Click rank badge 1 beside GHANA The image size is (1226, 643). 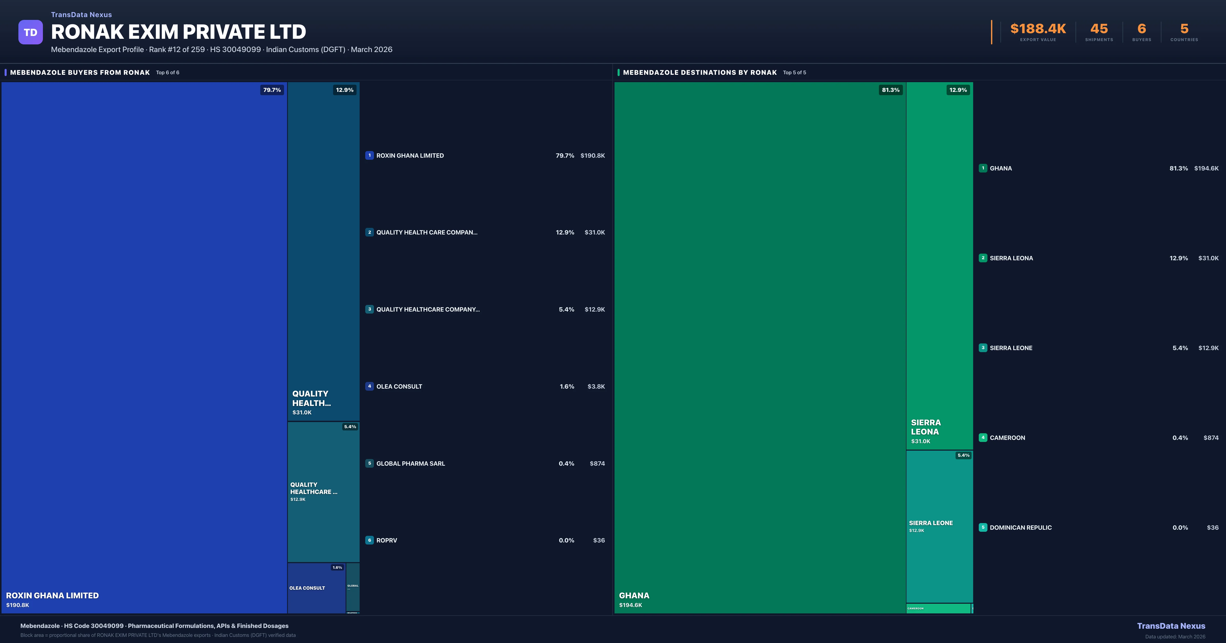pyautogui.click(x=983, y=168)
